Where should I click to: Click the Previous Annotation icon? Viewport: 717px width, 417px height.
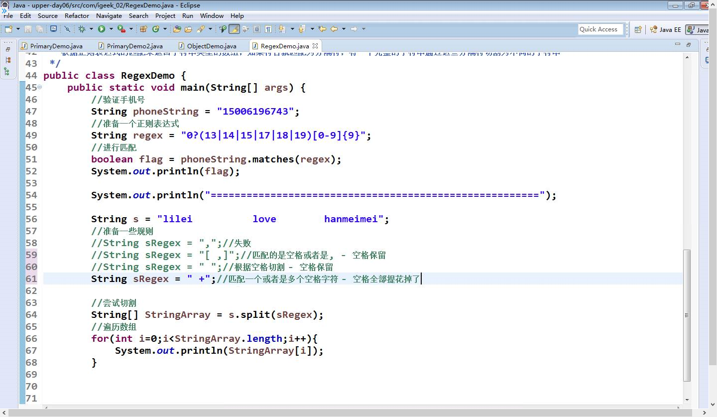301,29
